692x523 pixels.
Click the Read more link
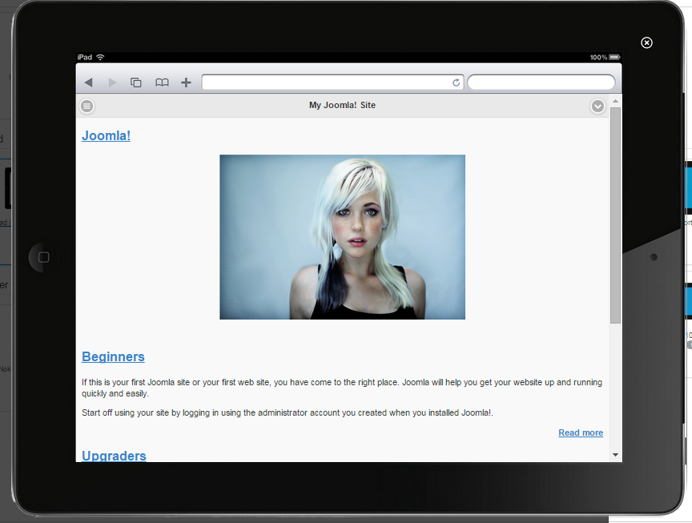pyautogui.click(x=581, y=432)
